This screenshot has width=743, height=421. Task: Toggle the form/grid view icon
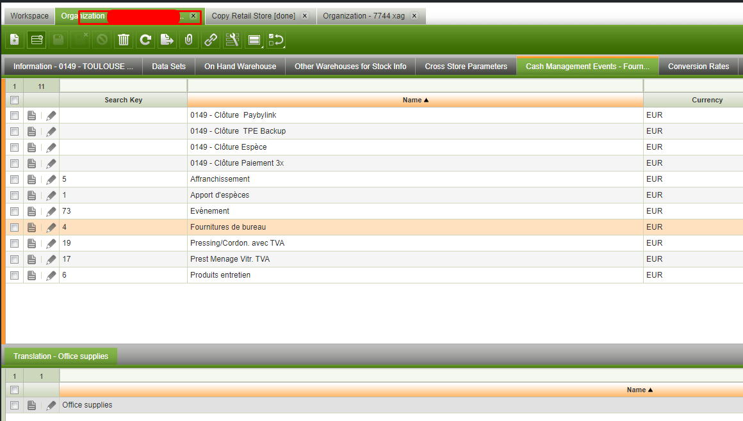click(x=254, y=40)
